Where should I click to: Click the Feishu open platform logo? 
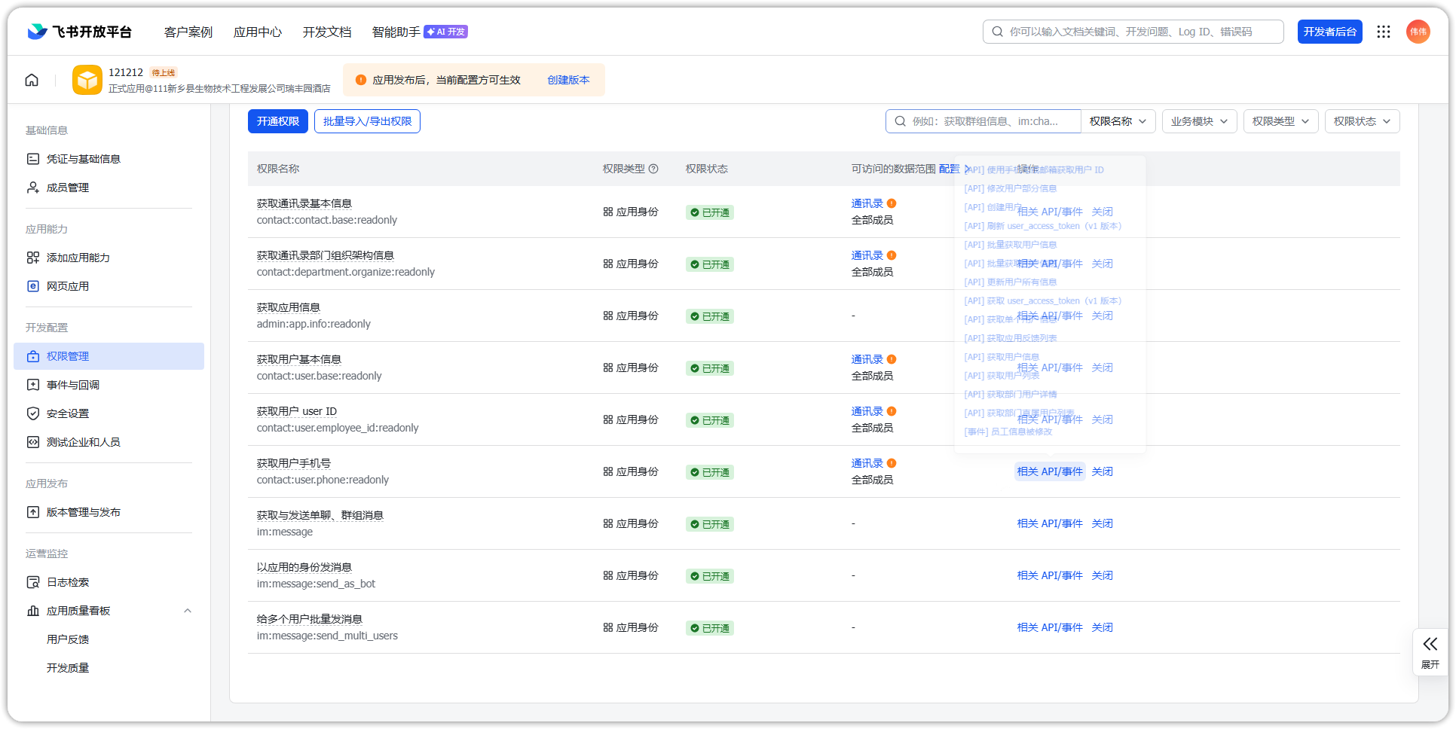tap(80, 32)
